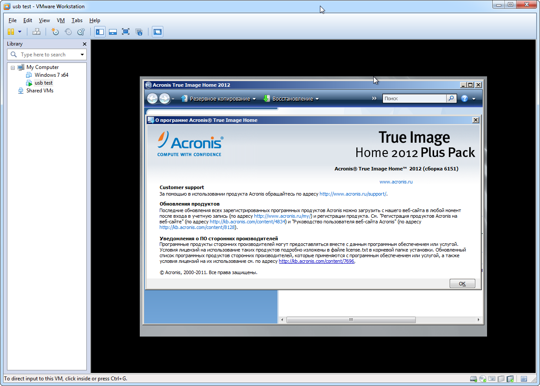The height and width of the screenshot is (386, 540).
Task: Close the О программе Acronis dialog
Action: (475, 120)
